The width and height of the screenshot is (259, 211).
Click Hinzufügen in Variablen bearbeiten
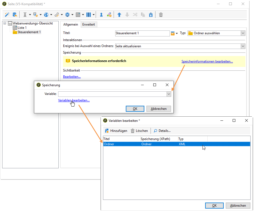pyautogui.click(x=116, y=131)
